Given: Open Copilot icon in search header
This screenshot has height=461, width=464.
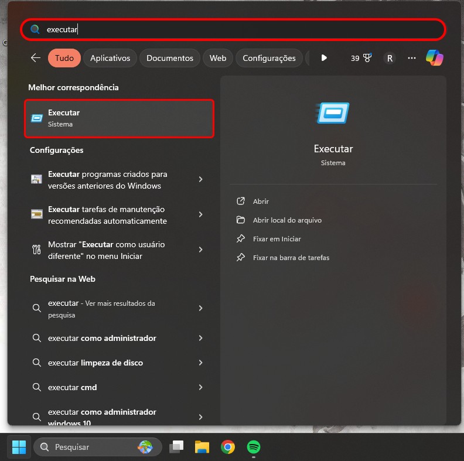Looking at the screenshot, I should pos(434,58).
